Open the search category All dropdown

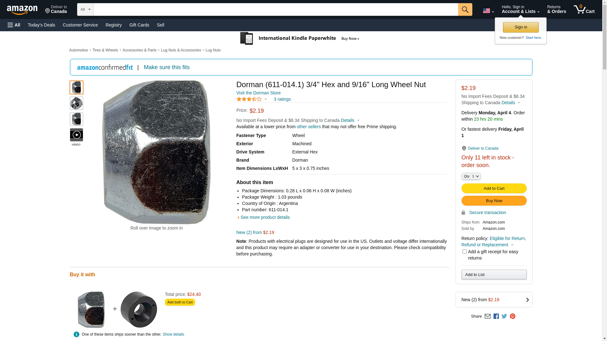85,9
